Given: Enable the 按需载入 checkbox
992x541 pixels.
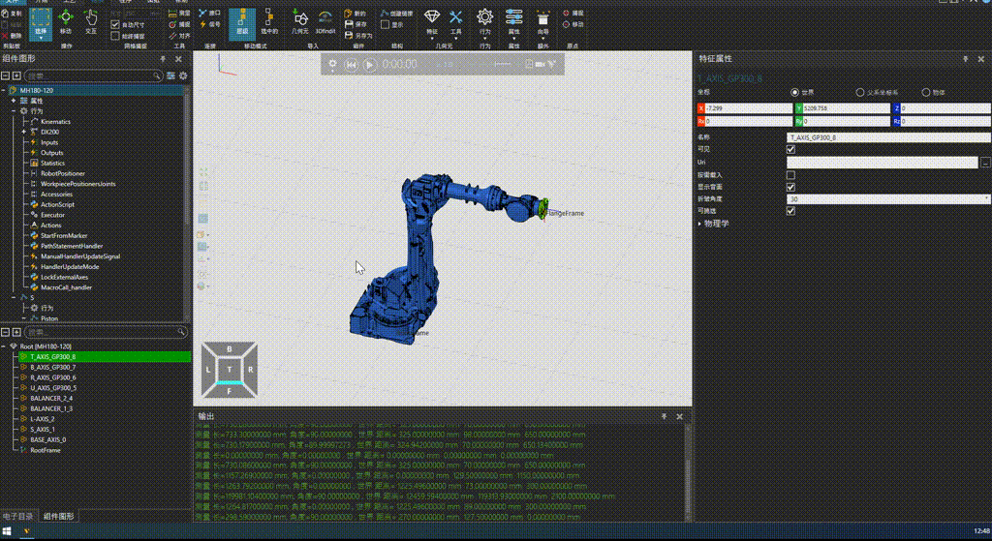Looking at the screenshot, I should [x=790, y=175].
